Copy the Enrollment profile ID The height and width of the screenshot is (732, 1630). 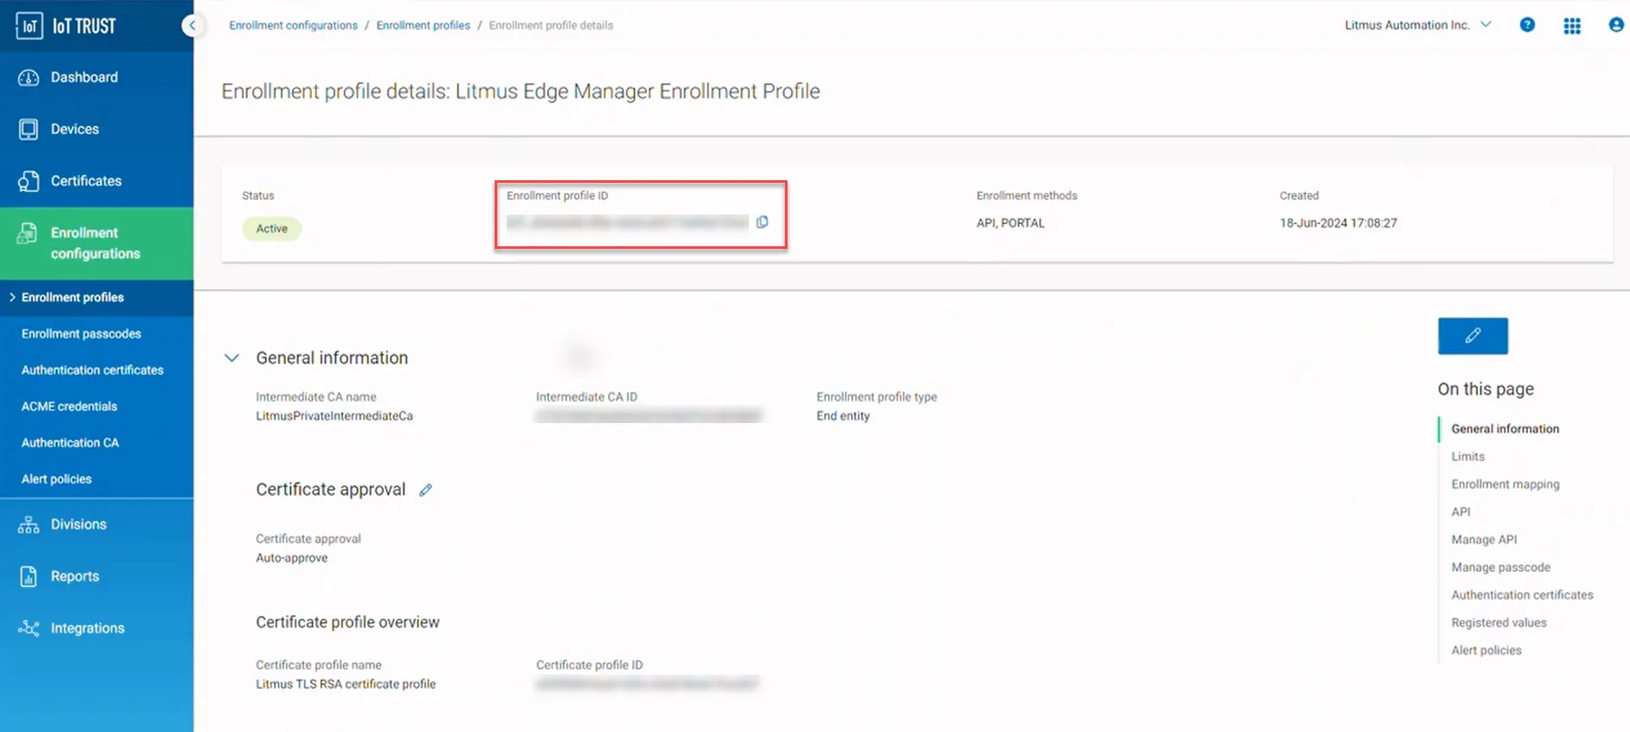click(x=762, y=222)
